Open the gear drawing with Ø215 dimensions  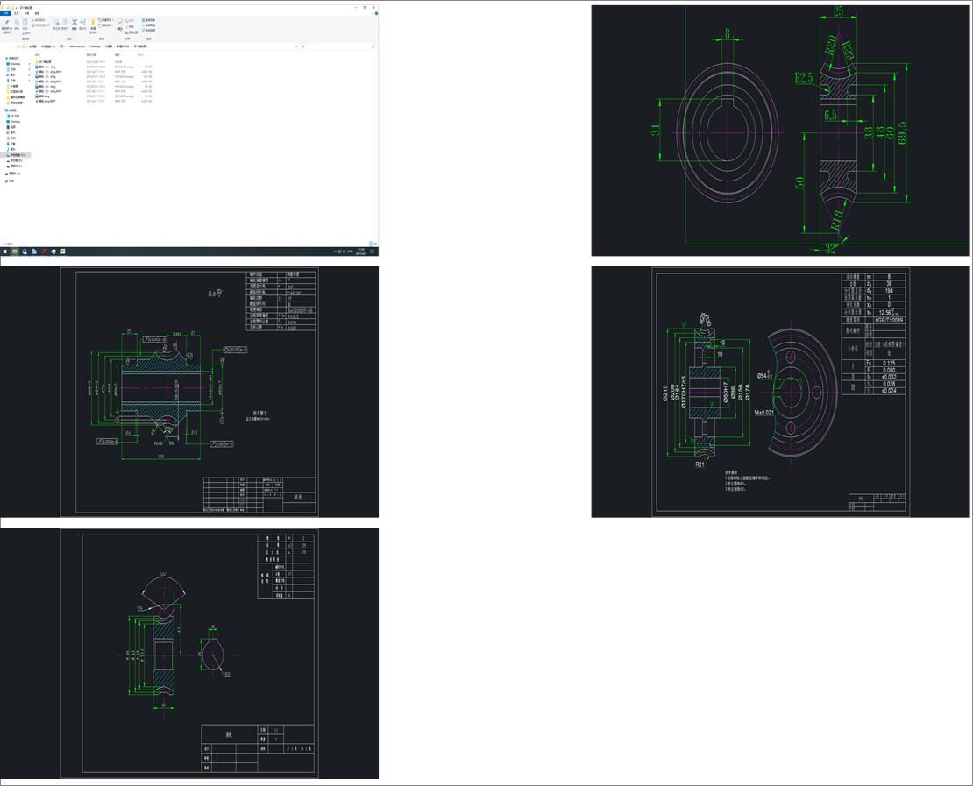(x=780, y=392)
